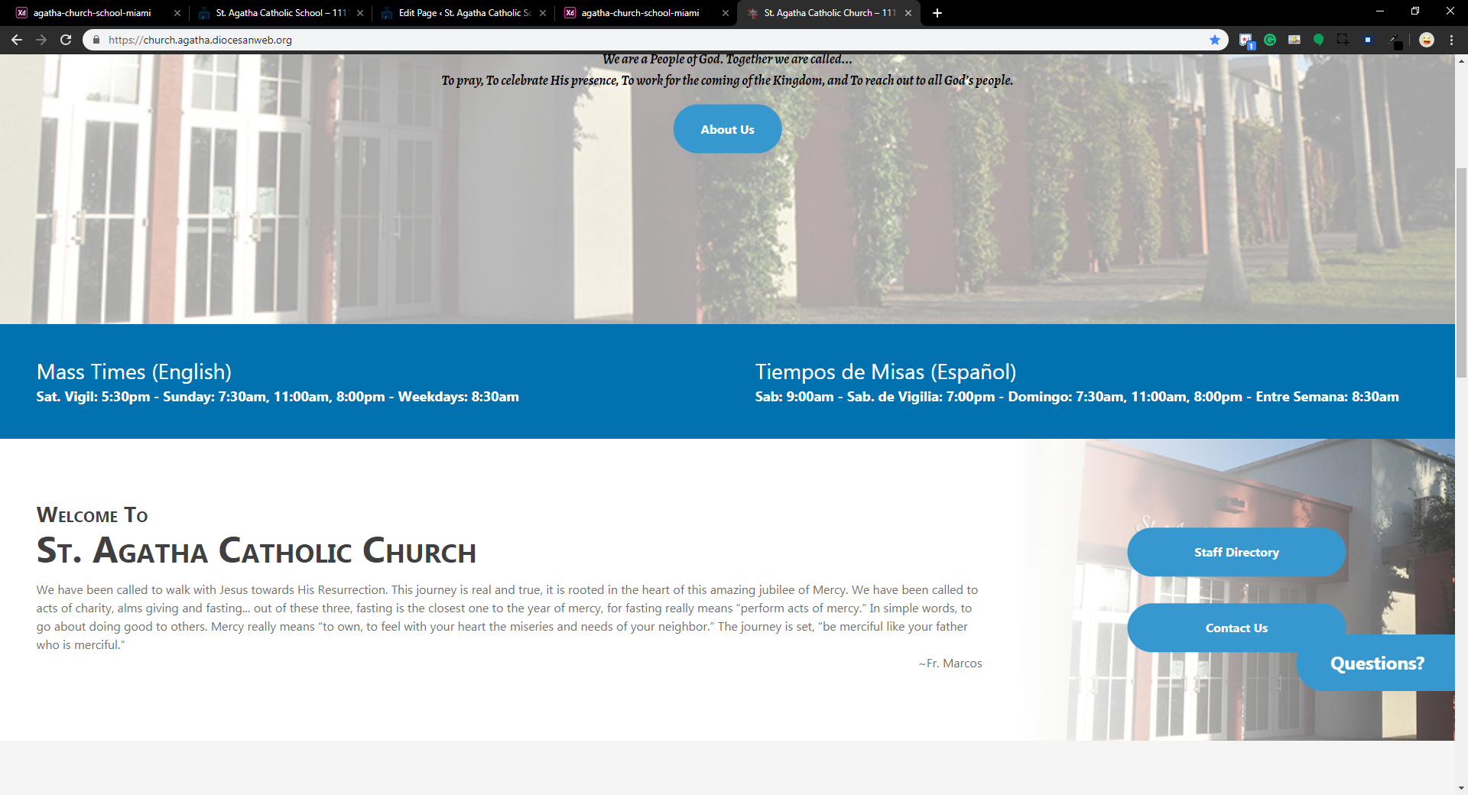Click the bookmark star icon

[1214, 40]
